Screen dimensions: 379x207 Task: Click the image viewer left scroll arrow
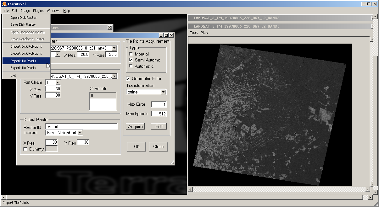point(190,190)
